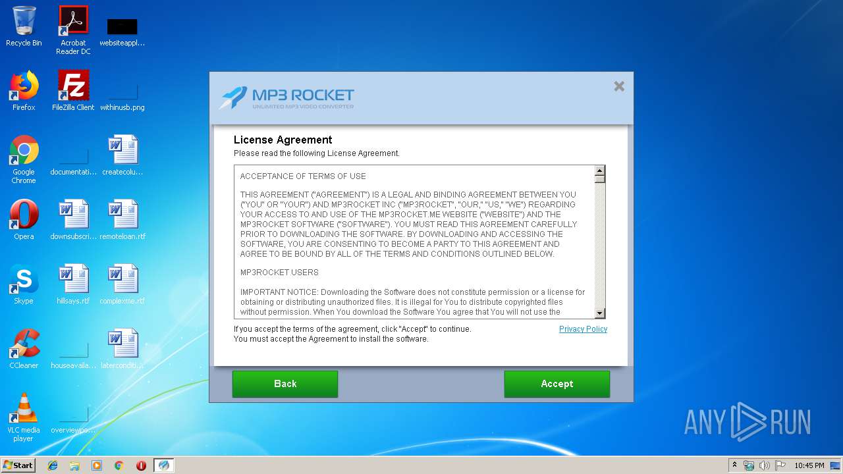Screen dimensions: 843x474
Task: Open the volume tray icon
Action: coord(764,465)
